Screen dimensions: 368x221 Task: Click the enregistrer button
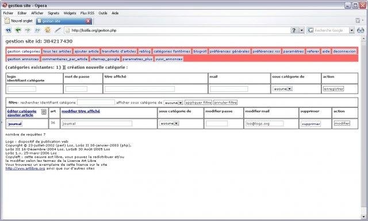333,89
